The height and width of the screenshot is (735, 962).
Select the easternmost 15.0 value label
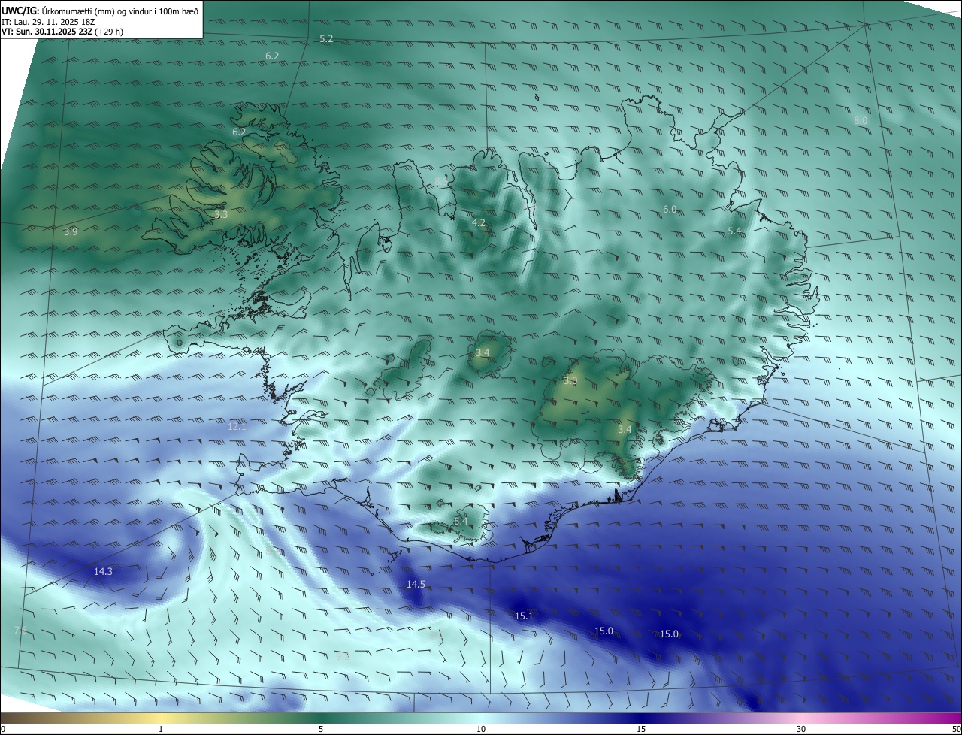coord(669,634)
